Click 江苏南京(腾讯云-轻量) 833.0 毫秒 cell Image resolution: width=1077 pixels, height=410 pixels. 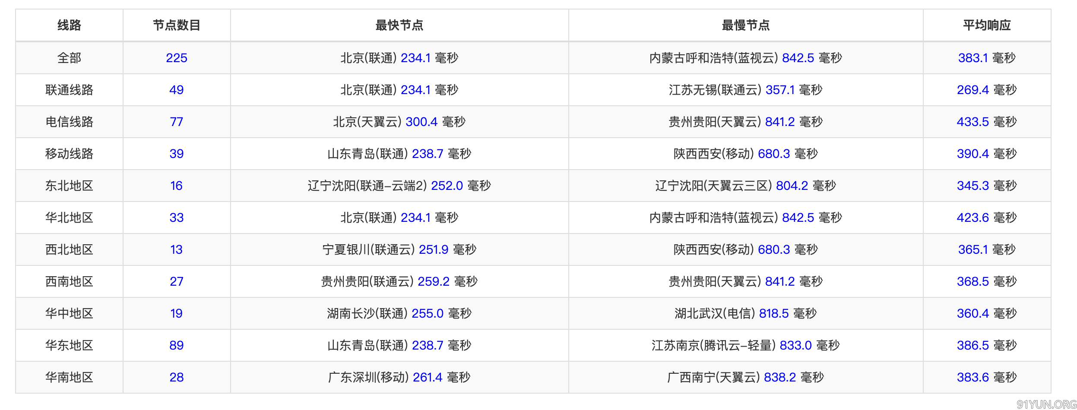click(746, 345)
